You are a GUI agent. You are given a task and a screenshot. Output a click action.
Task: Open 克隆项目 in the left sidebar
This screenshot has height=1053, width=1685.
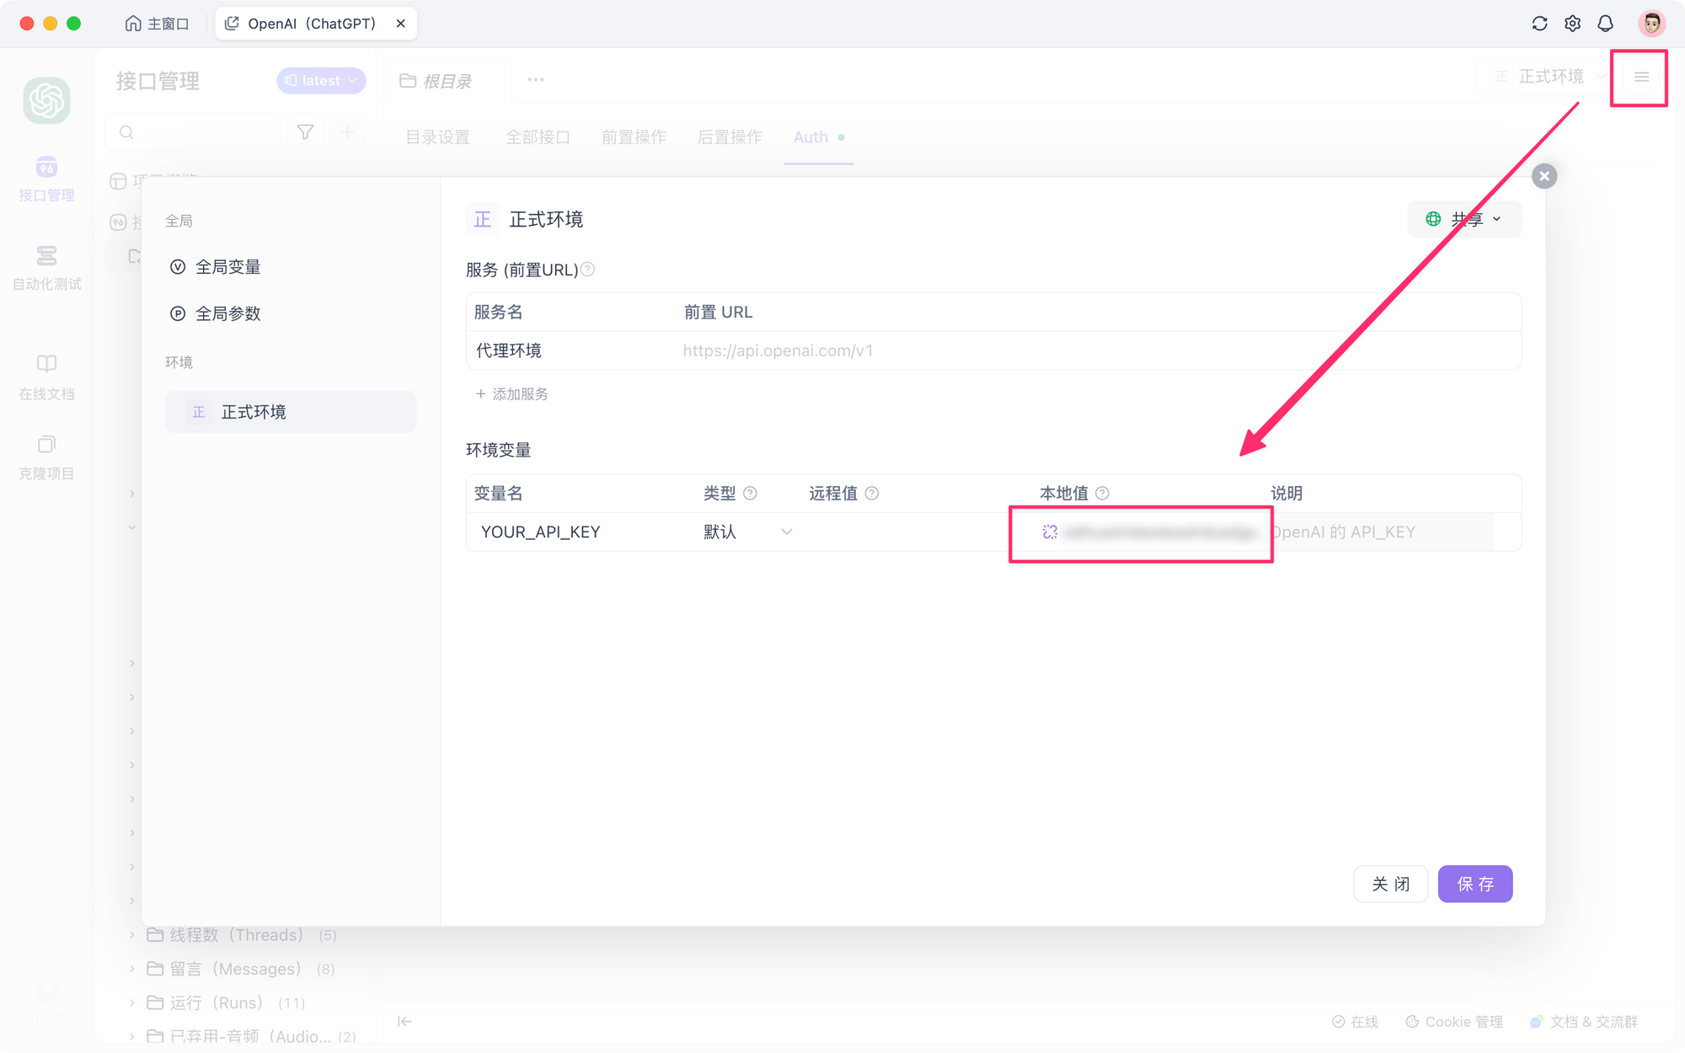(46, 457)
